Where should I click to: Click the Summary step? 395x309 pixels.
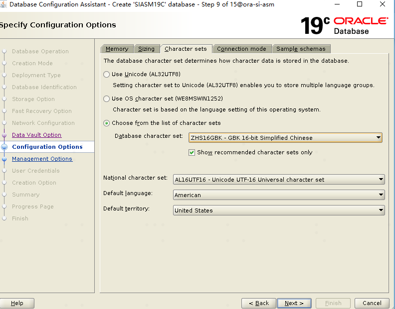[26, 195]
